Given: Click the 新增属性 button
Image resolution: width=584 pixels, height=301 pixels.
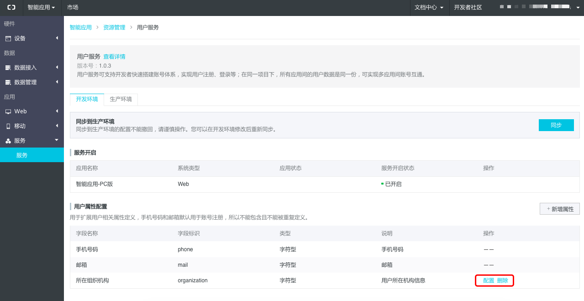Looking at the screenshot, I should click(x=559, y=209).
